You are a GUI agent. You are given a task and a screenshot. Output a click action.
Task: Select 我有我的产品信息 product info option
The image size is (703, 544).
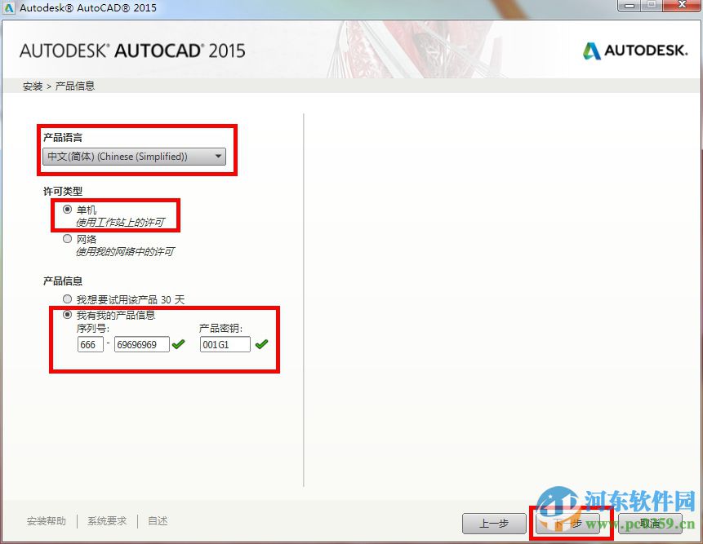pos(67,315)
